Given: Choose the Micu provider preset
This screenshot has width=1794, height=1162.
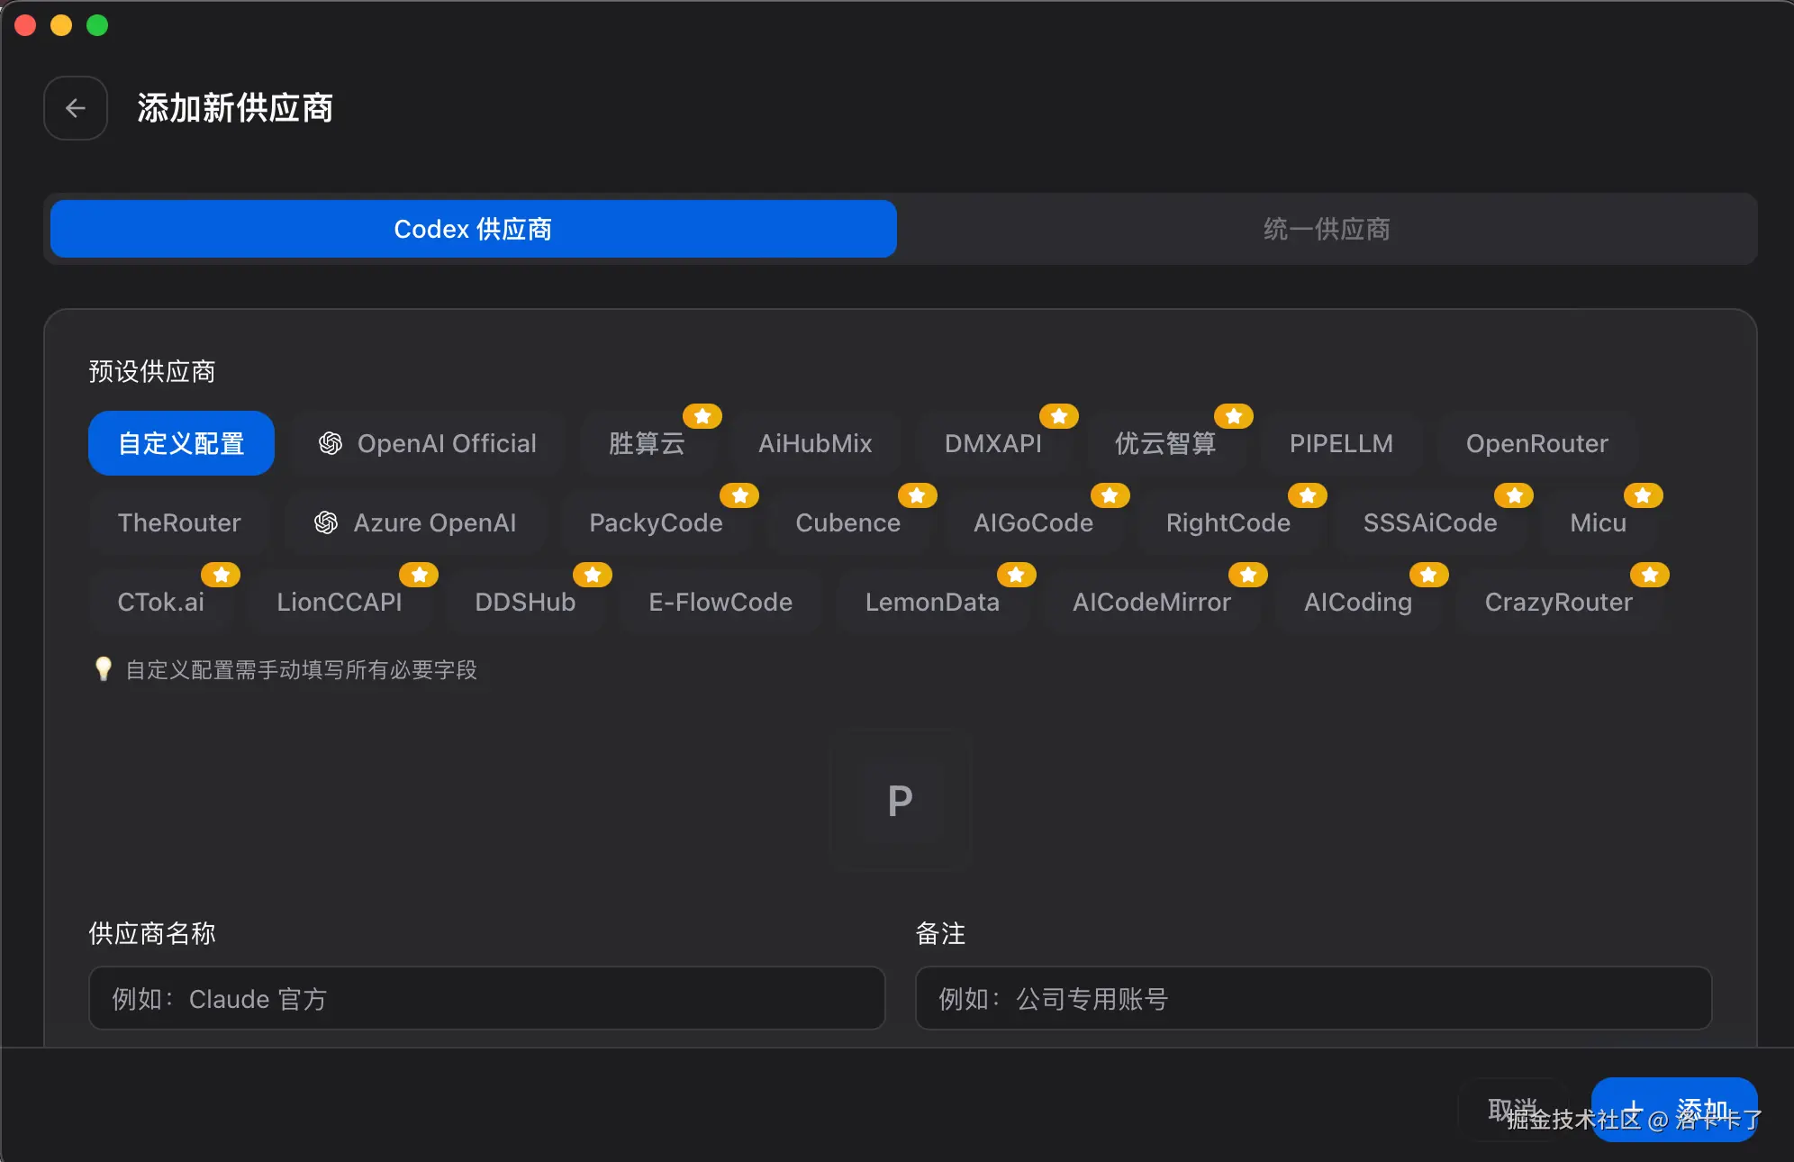Looking at the screenshot, I should point(1598,522).
